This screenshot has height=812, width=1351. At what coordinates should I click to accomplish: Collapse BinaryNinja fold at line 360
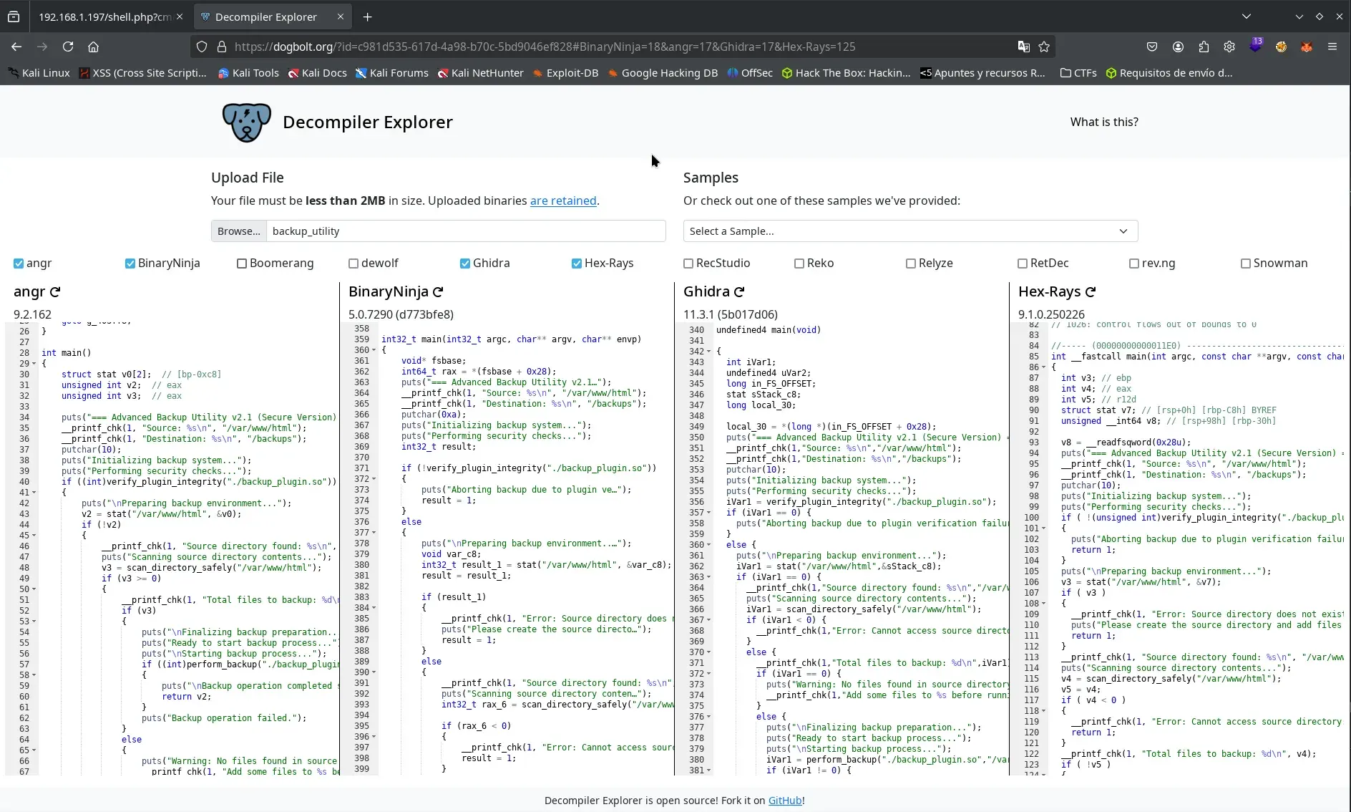[374, 350]
